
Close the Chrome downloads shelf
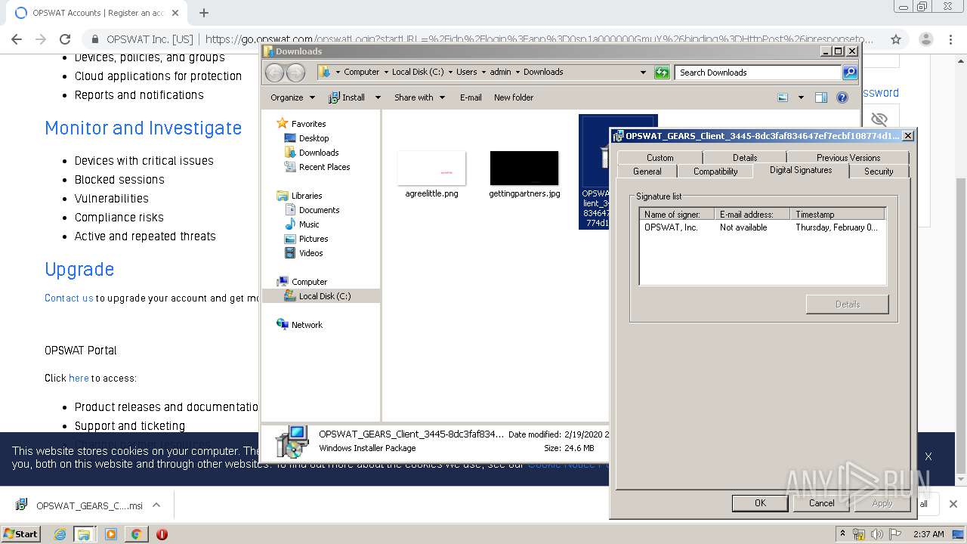pos(953,504)
